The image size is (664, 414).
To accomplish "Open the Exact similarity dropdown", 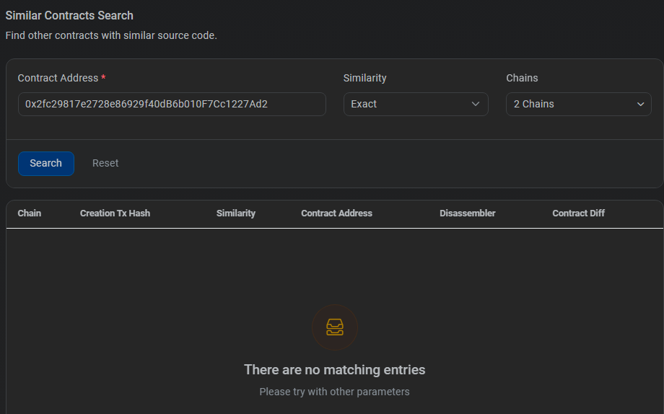I will pos(416,104).
